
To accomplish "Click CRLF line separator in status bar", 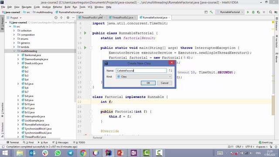I will [x=239, y=147].
